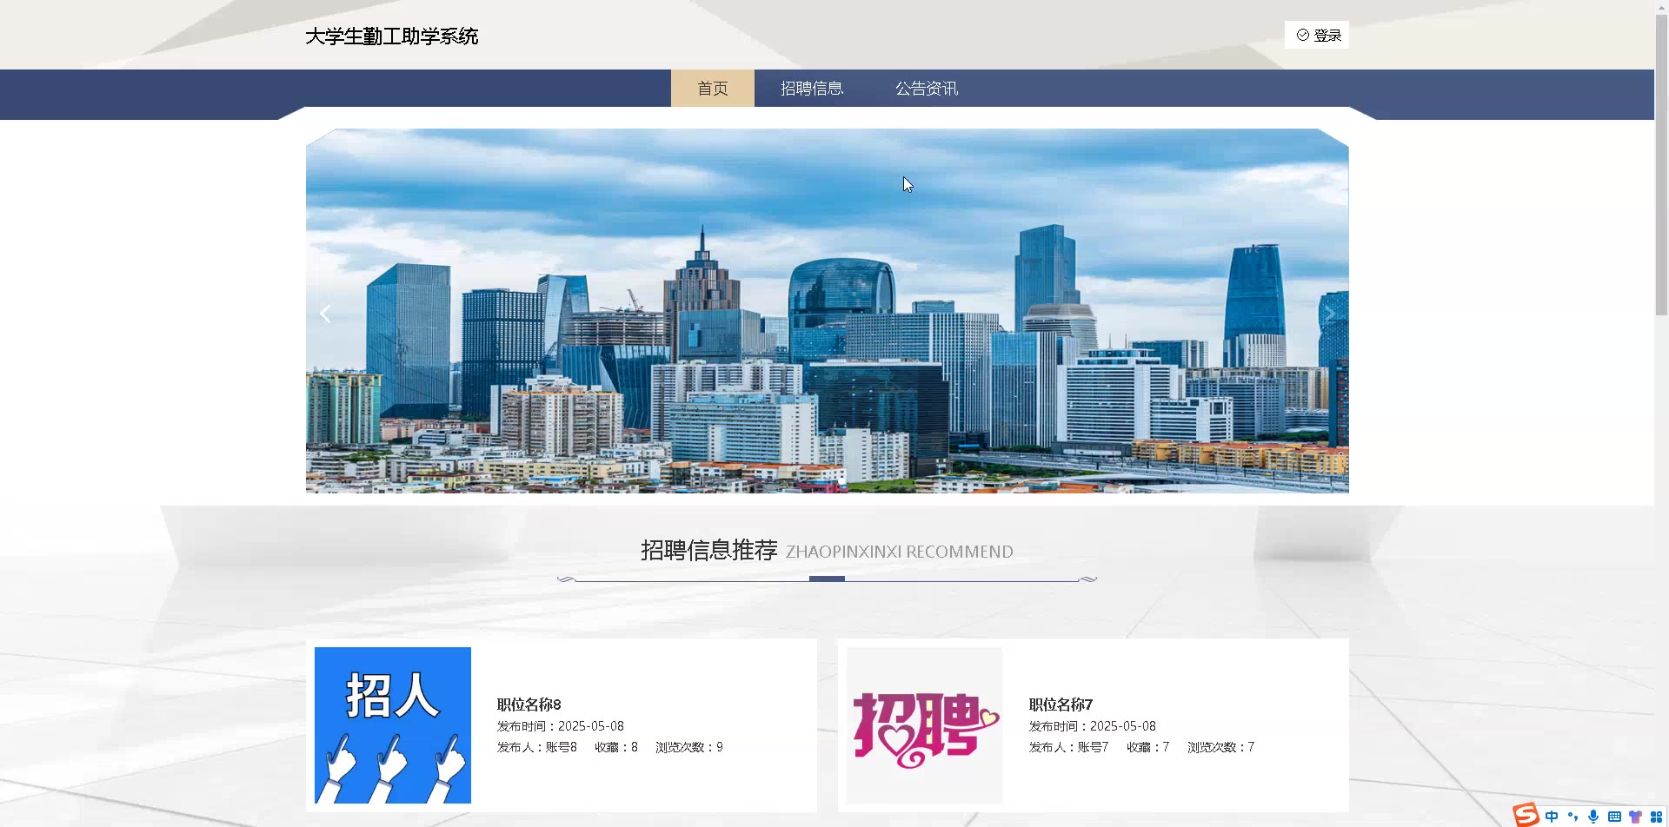Click 浏览次数：7 view count
This screenshot has width=1669, height=827.
pyautogui.click(x=1221, y=747)
